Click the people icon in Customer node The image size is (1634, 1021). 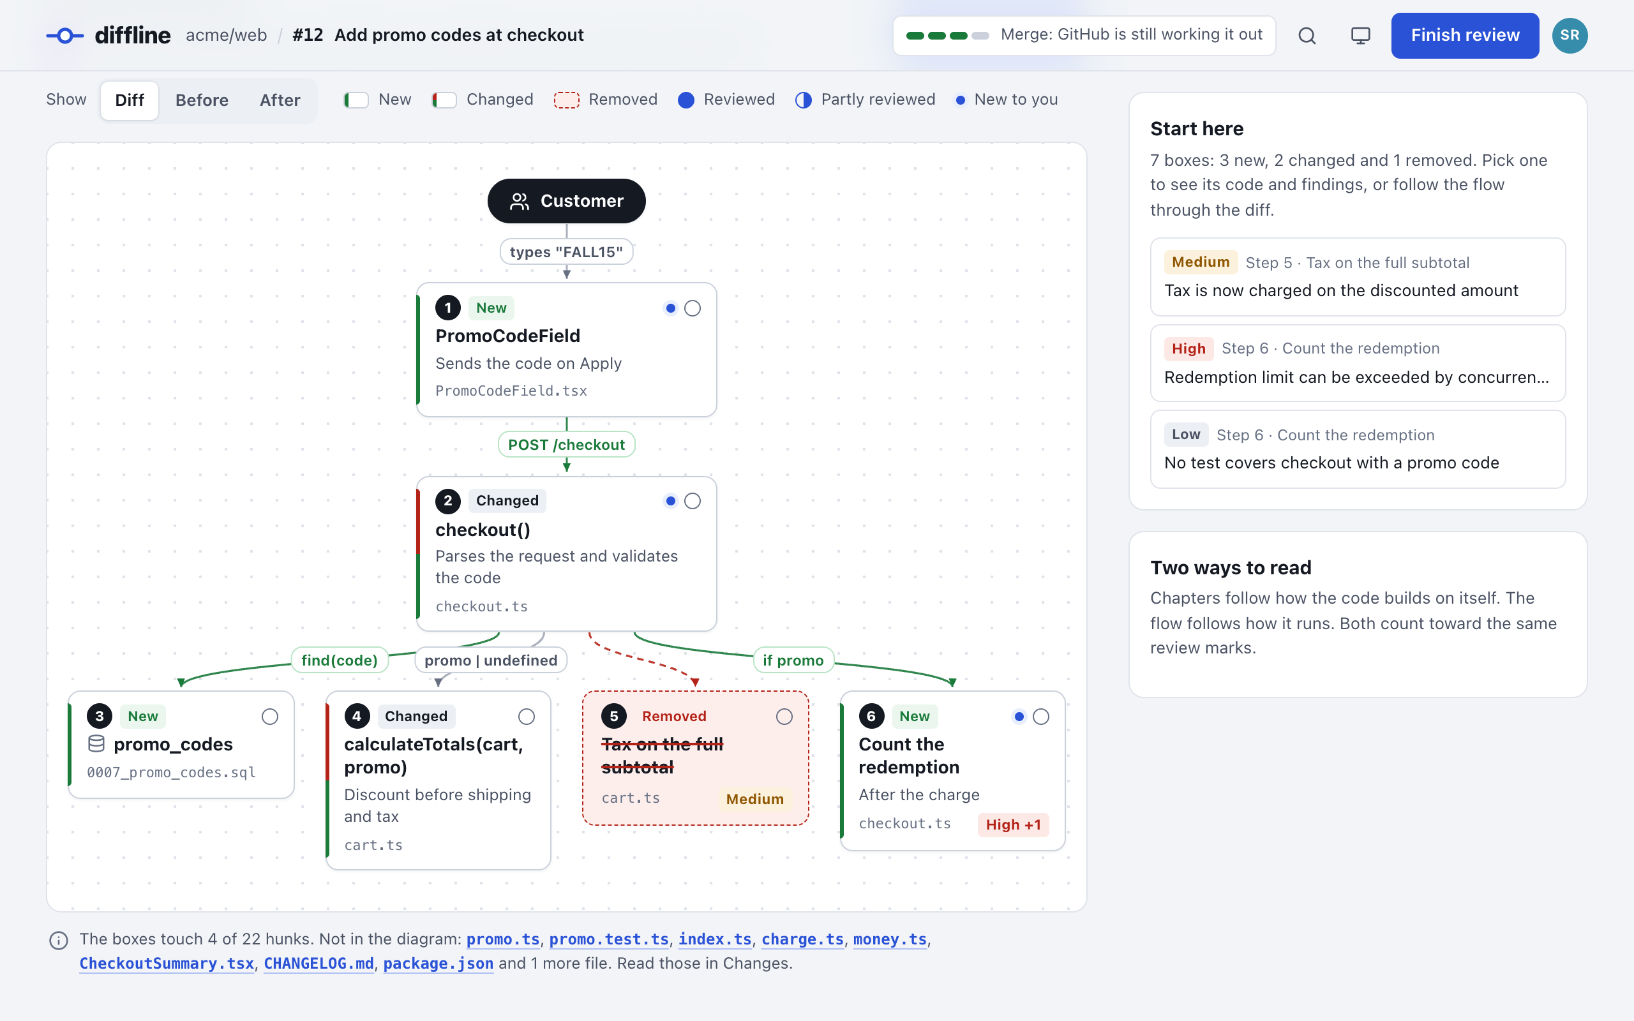click(x=519, y=201)
